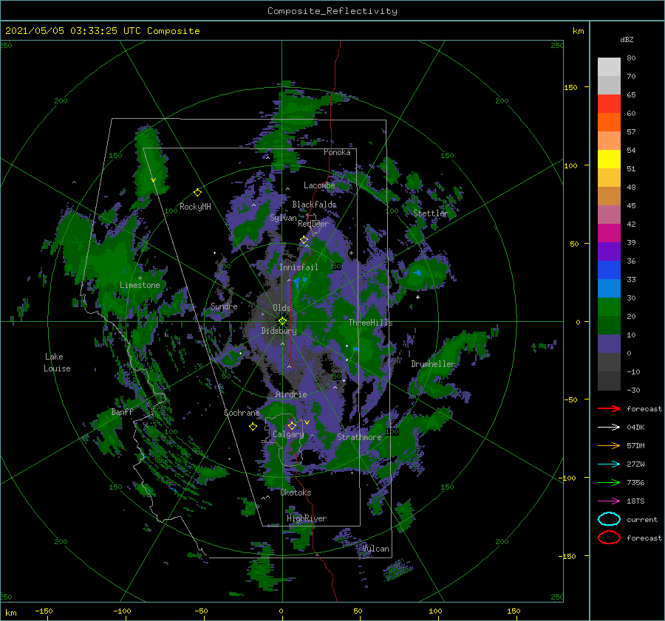The image size is (665, 621).
Task: Click the yellow diamond marker near RockyMH
Action: [197, 193]
